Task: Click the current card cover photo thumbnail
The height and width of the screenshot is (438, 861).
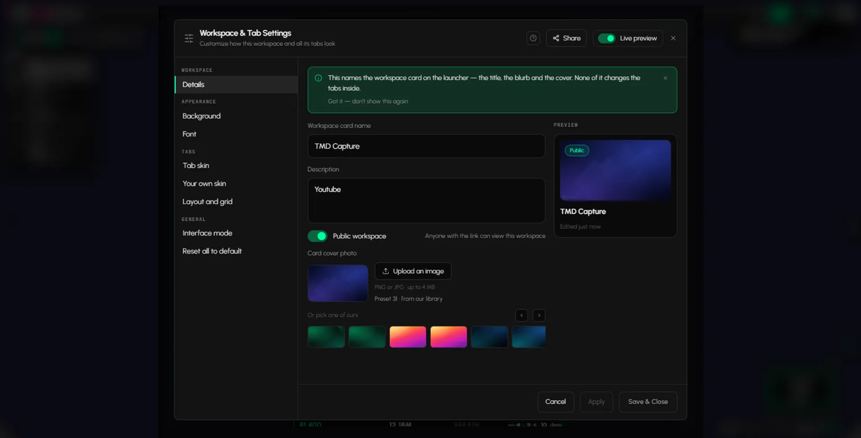Action: [338, 283]
